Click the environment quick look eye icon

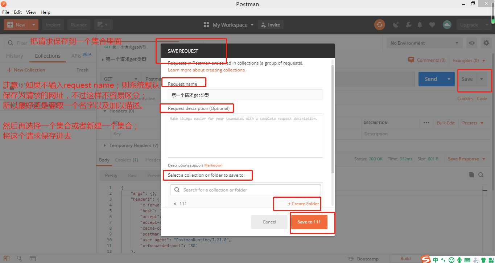pyautogui.click(x=471, y=43)
